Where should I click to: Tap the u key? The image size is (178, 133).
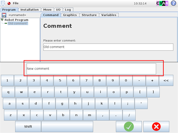(87, 92)
